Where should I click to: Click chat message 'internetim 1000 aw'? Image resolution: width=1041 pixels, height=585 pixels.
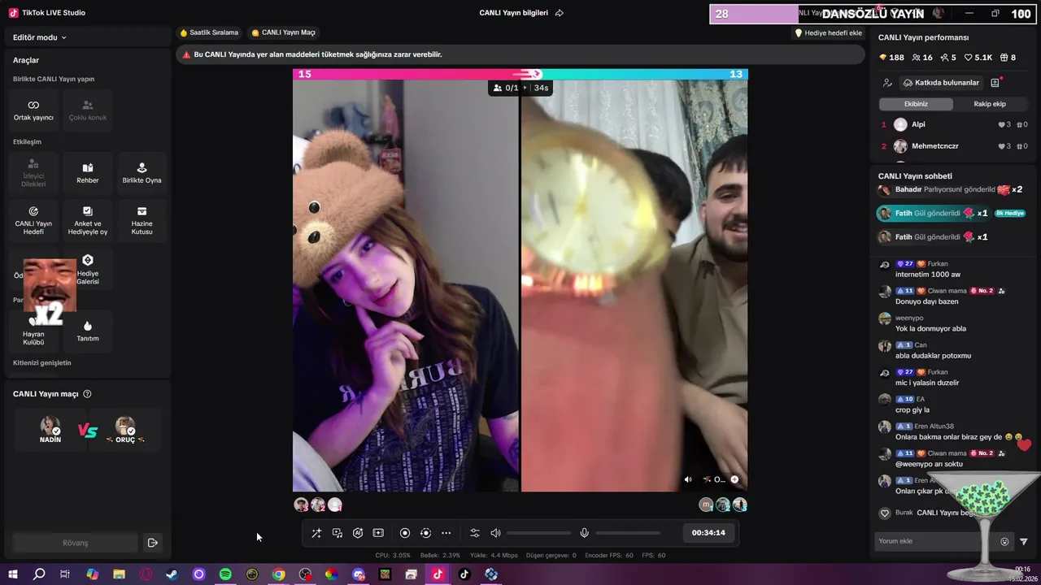(928, 275)
